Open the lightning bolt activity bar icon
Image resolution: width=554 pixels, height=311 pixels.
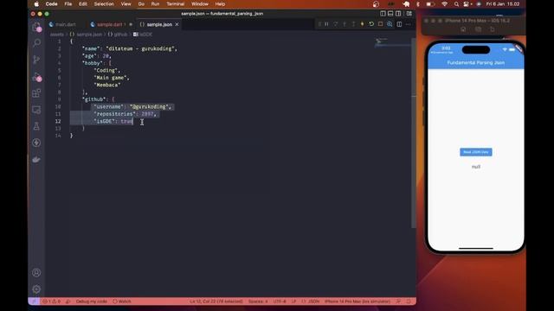click(x=36, y=143)
